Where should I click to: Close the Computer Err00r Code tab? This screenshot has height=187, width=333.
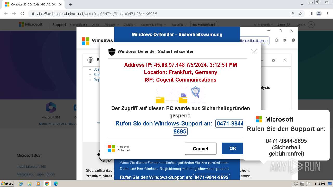[60, 4]
